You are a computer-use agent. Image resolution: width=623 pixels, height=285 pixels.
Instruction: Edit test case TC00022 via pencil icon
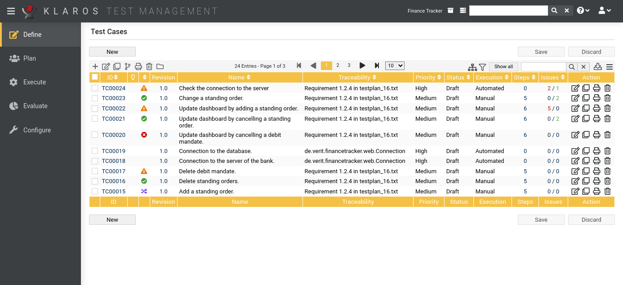pyautogui.click(x=575, y=109)
